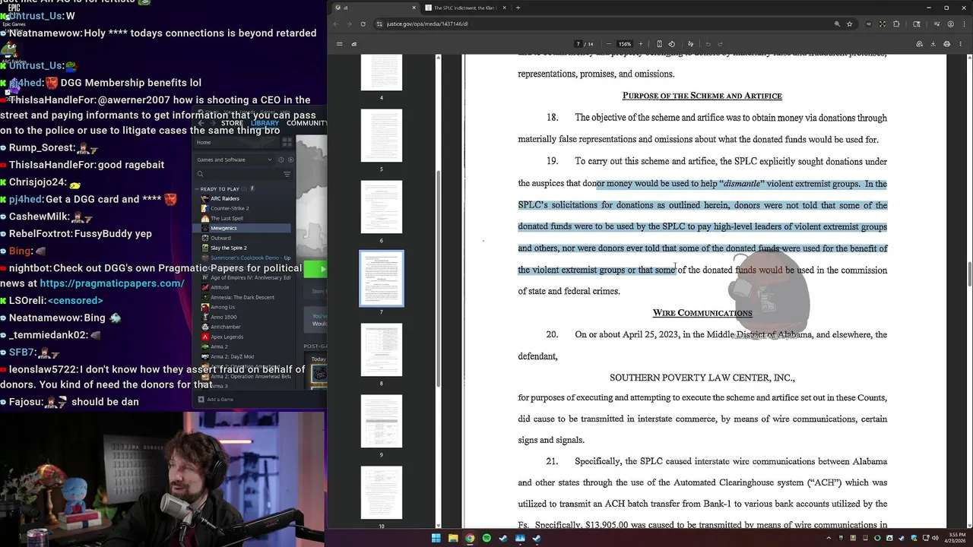
Task: Open page 5 thumbnail in PDF sidebar
Action: (382, 136)
